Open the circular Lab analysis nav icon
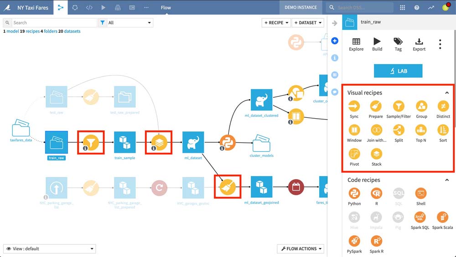Image resolution: width=456 pixels, height=257 pixels. (x=75, y=8)
